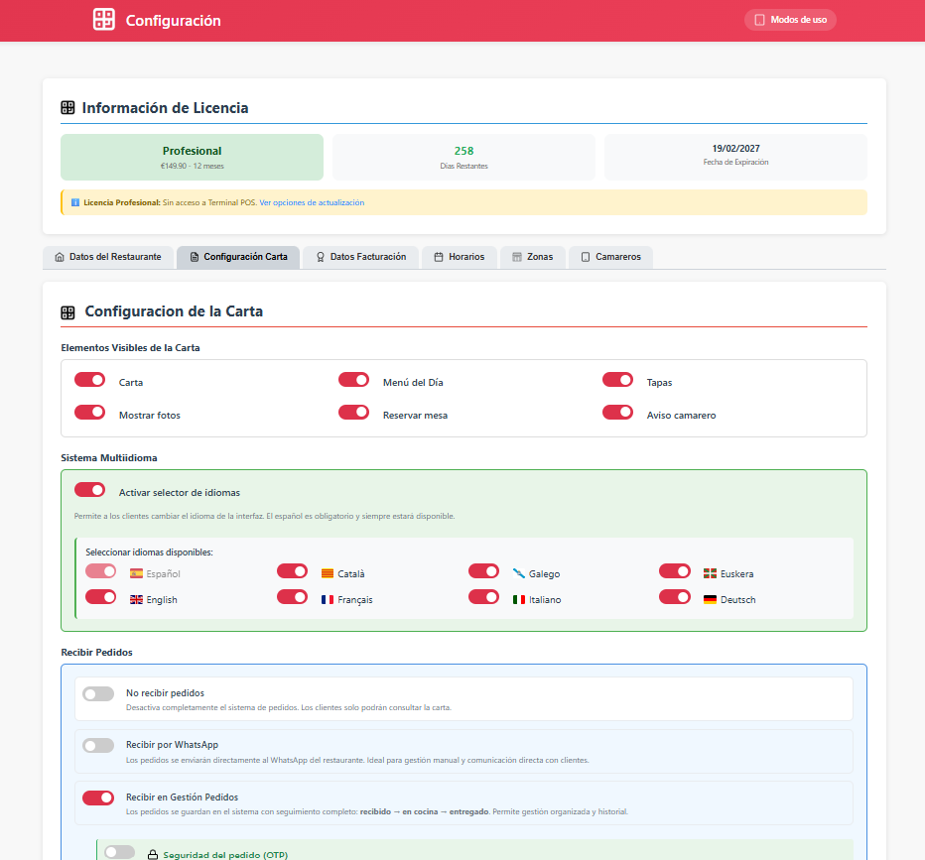Click 'Elementos Visibles de la Carta' heading
Viewport: 925px width, 860px height.
pyautogui.click(x=130, y=348)
